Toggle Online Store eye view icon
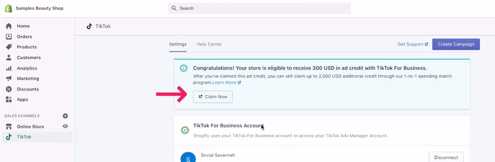 pyautogui.click(x=65, y=126)
